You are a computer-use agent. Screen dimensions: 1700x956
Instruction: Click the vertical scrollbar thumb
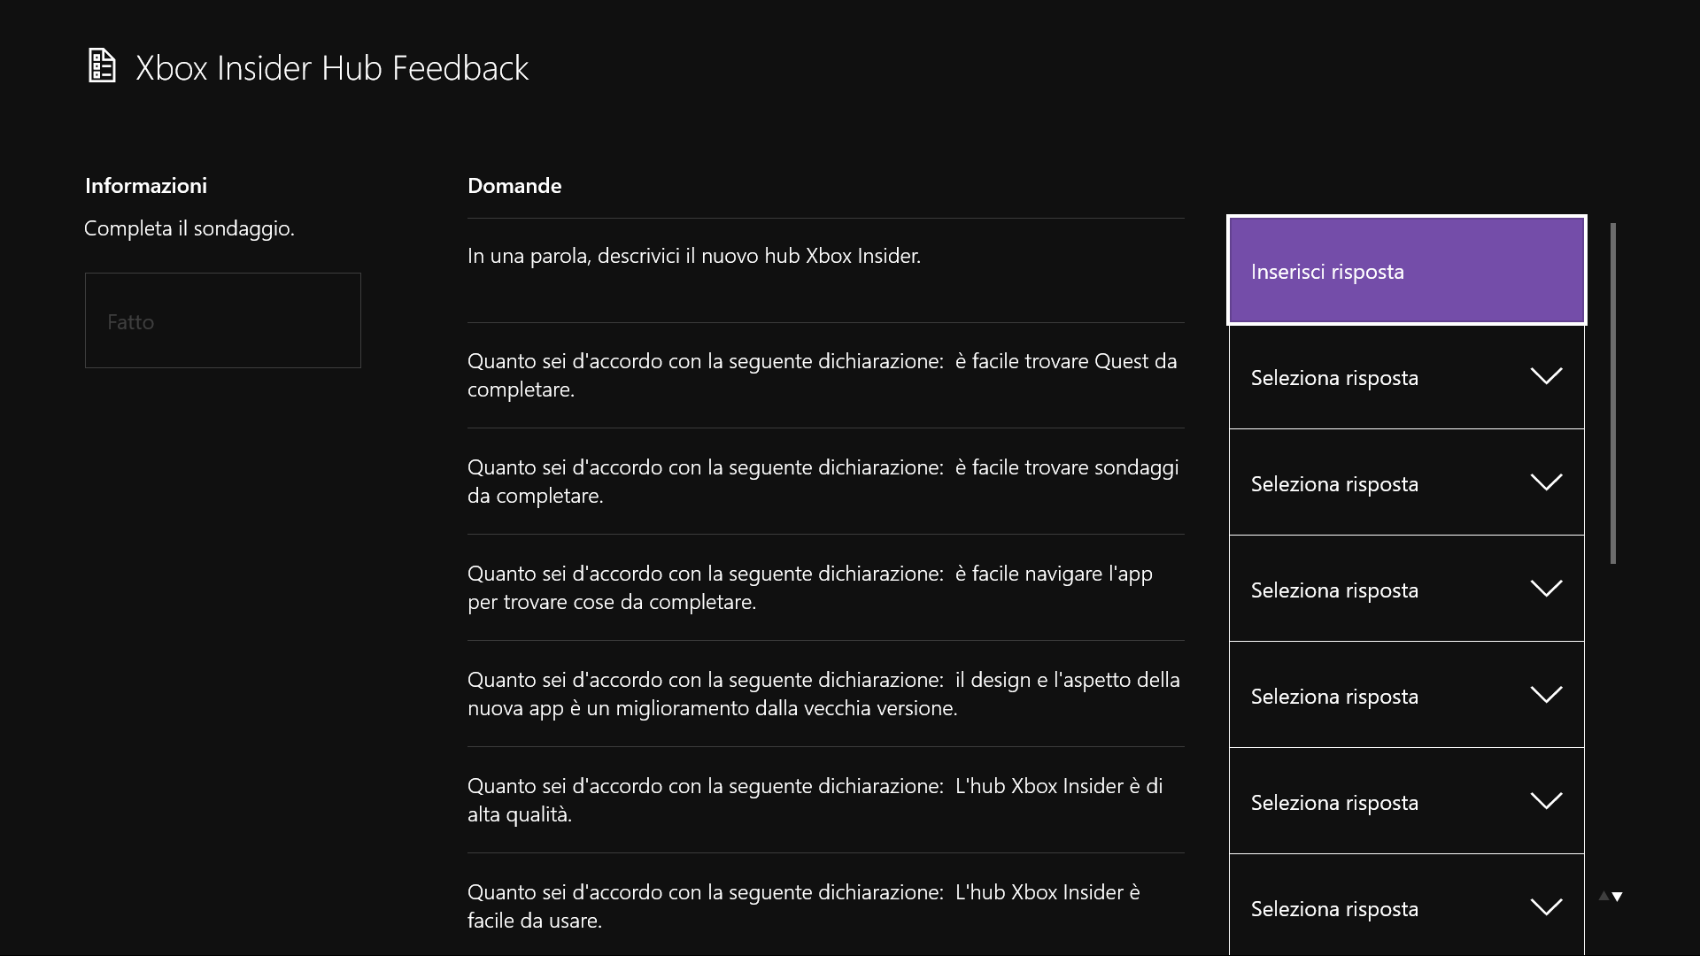pos(1613,393)
